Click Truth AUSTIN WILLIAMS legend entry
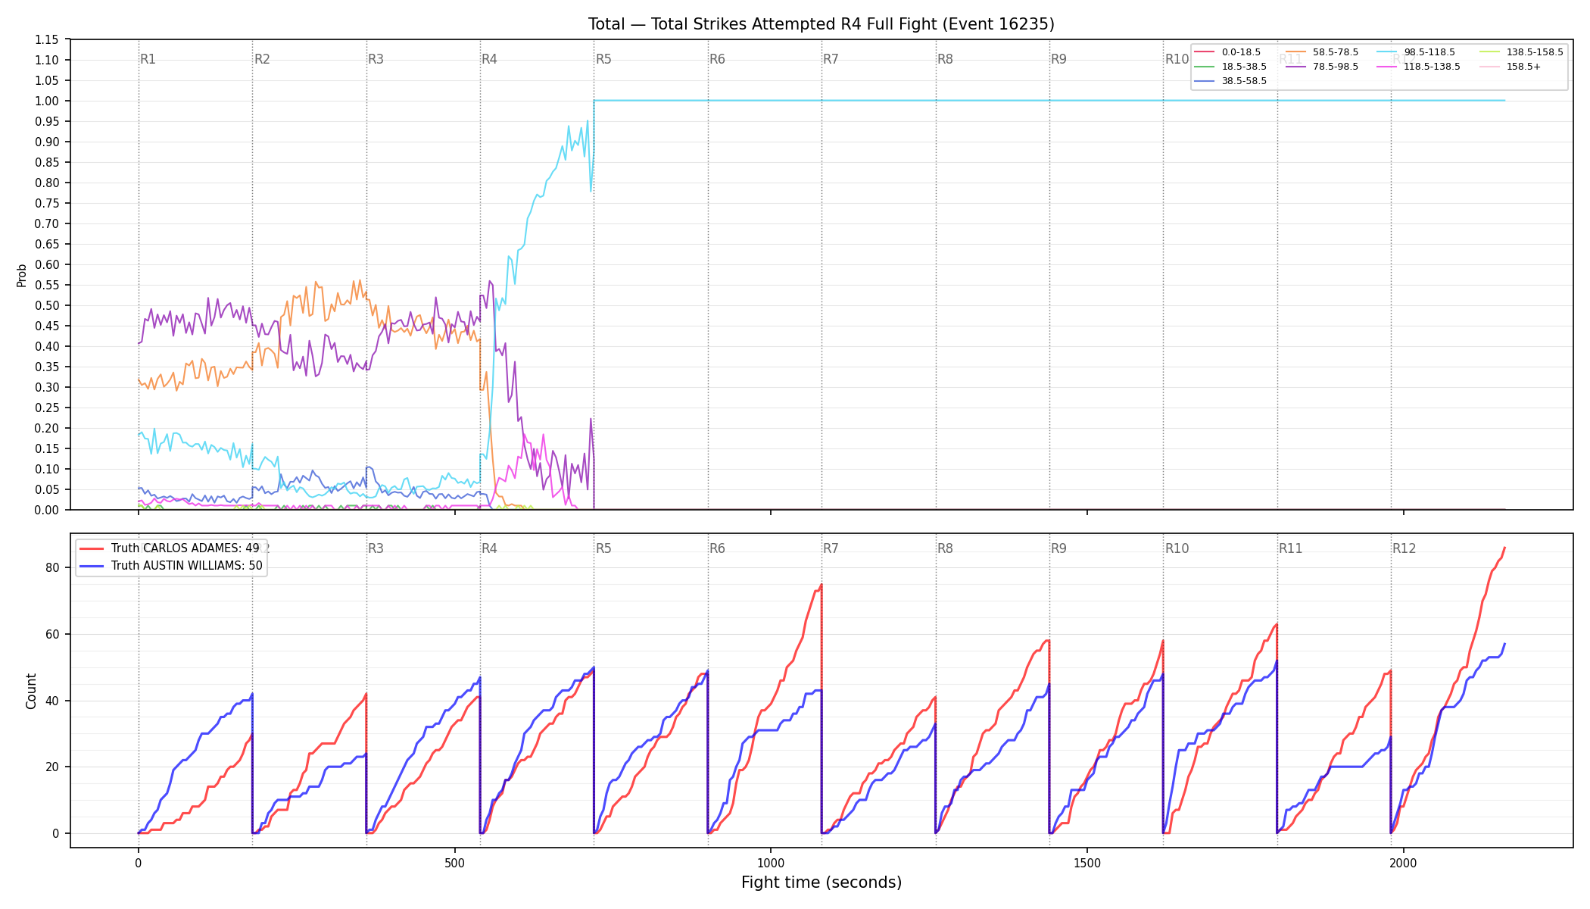 (171, 566)
